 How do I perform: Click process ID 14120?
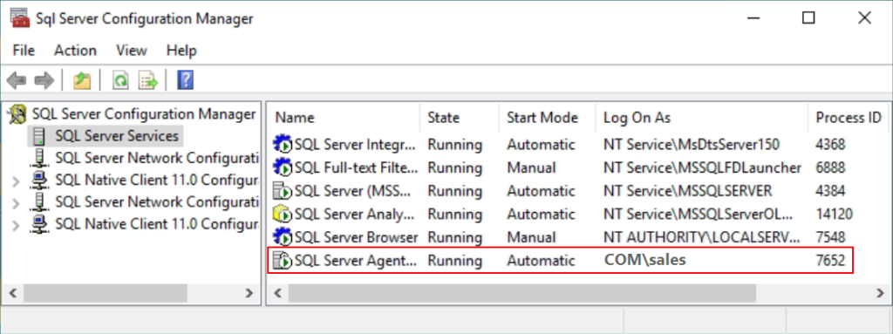pos(835,215)
